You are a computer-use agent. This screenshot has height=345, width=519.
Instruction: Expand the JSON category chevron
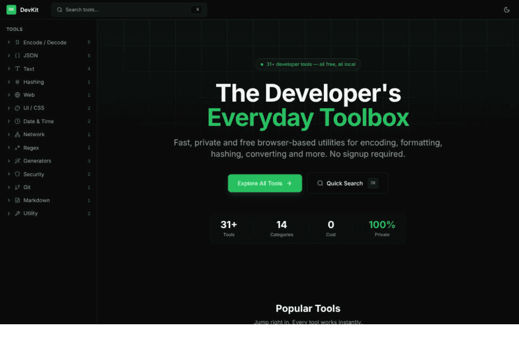pos(9,55)
